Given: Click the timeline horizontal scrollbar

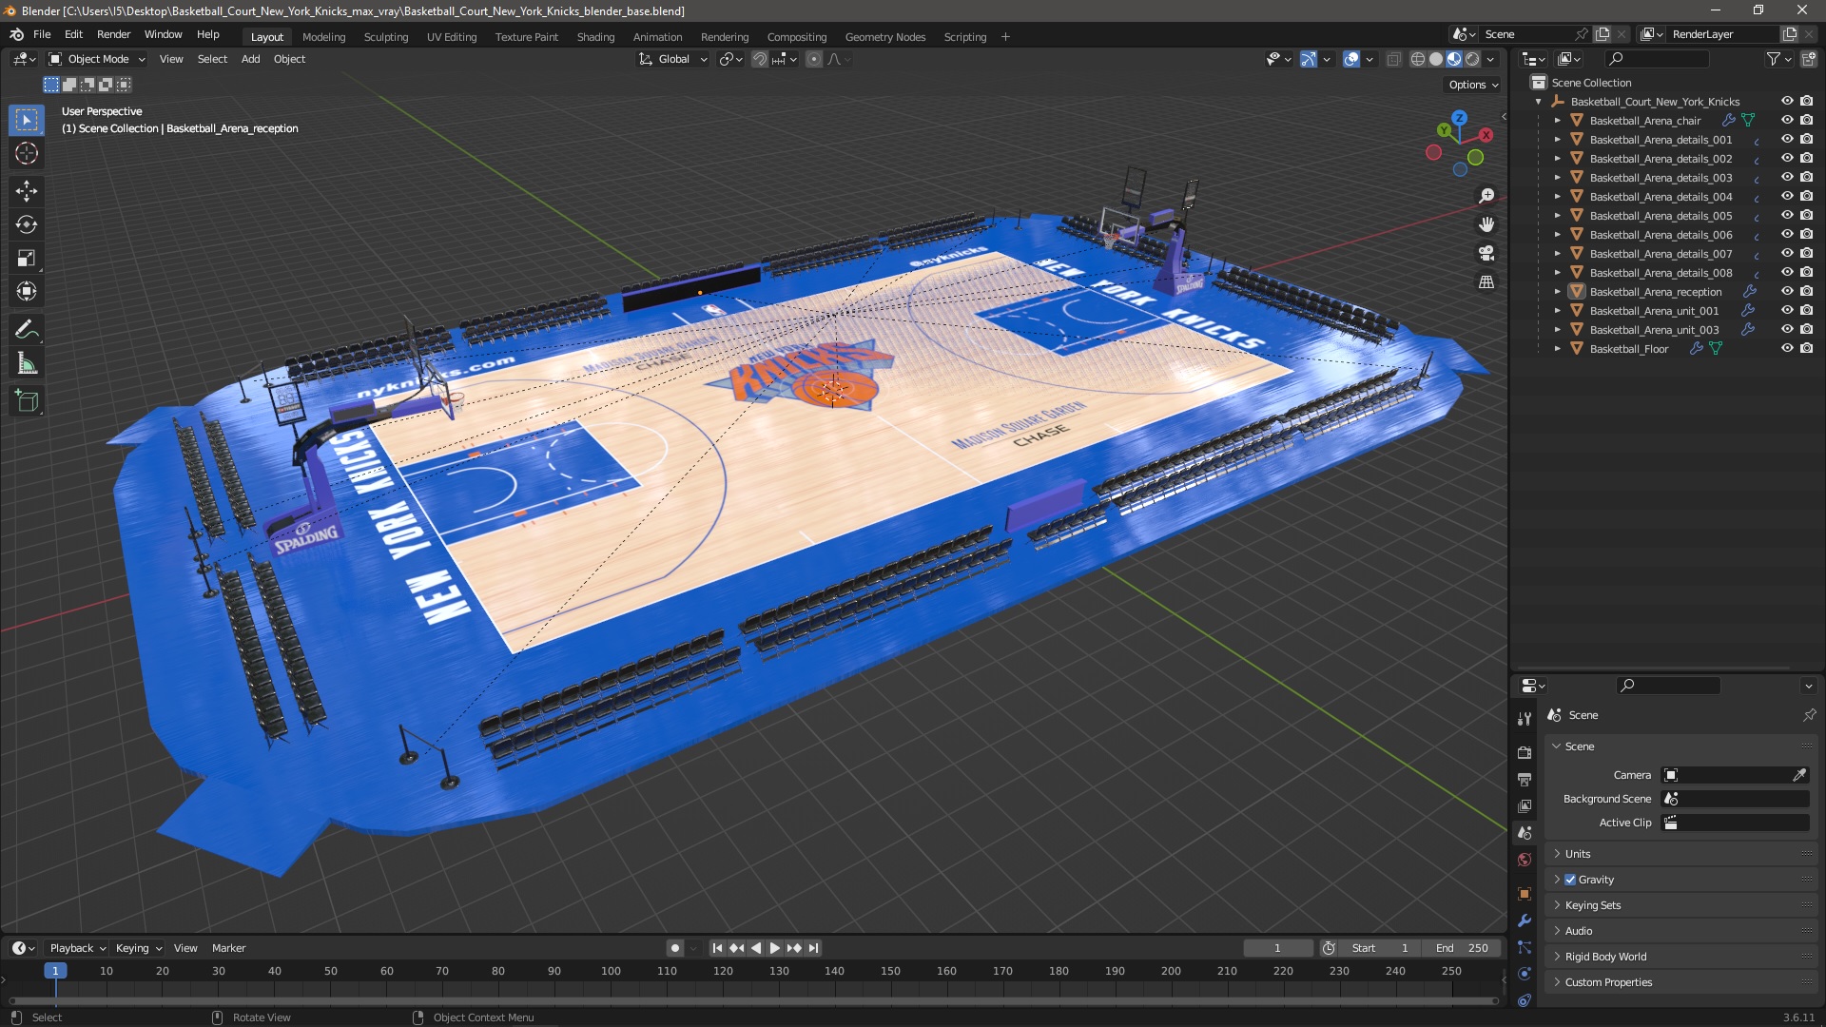Looking at the screenshot, I should (x=753, y=1001).
